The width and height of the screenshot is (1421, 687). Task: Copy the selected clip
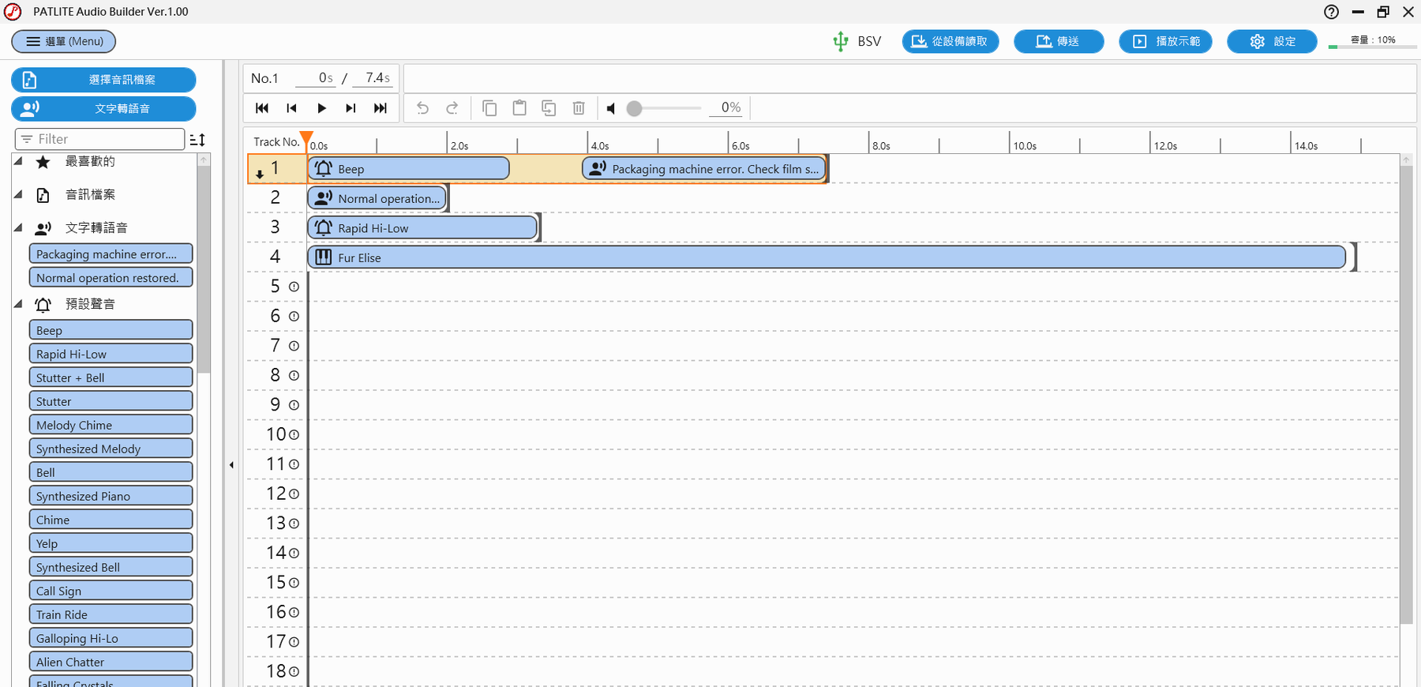point(489,108)
